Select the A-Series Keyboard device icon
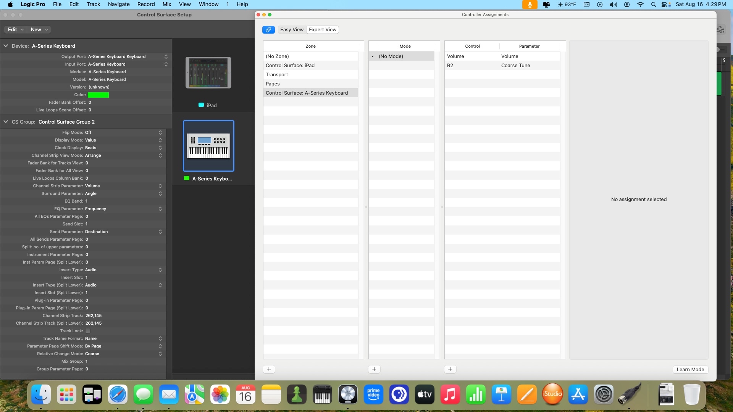Image resolution: width=733 pixels, height=412 pixels. [x=208, y=146]
